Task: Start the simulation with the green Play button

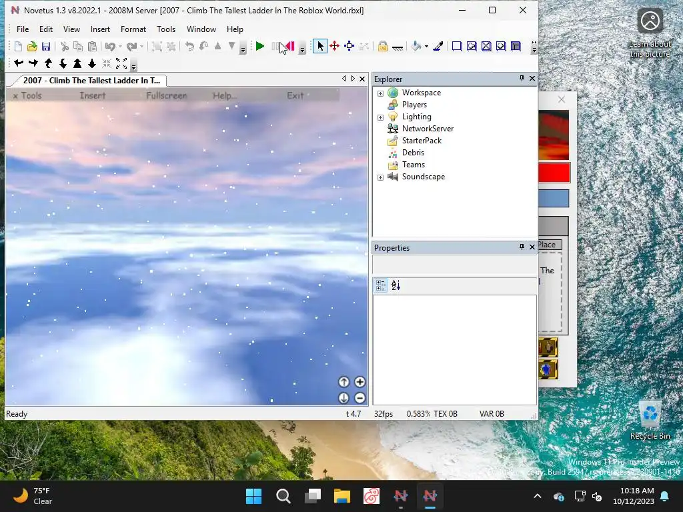Action: [260, 46]
